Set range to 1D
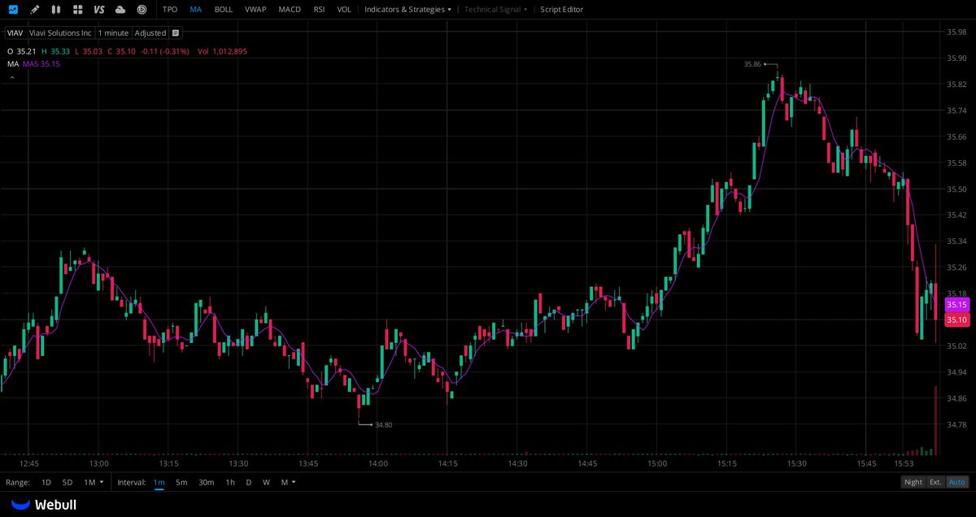This screenshot has height=517, width=976. (x=46, y=482)
